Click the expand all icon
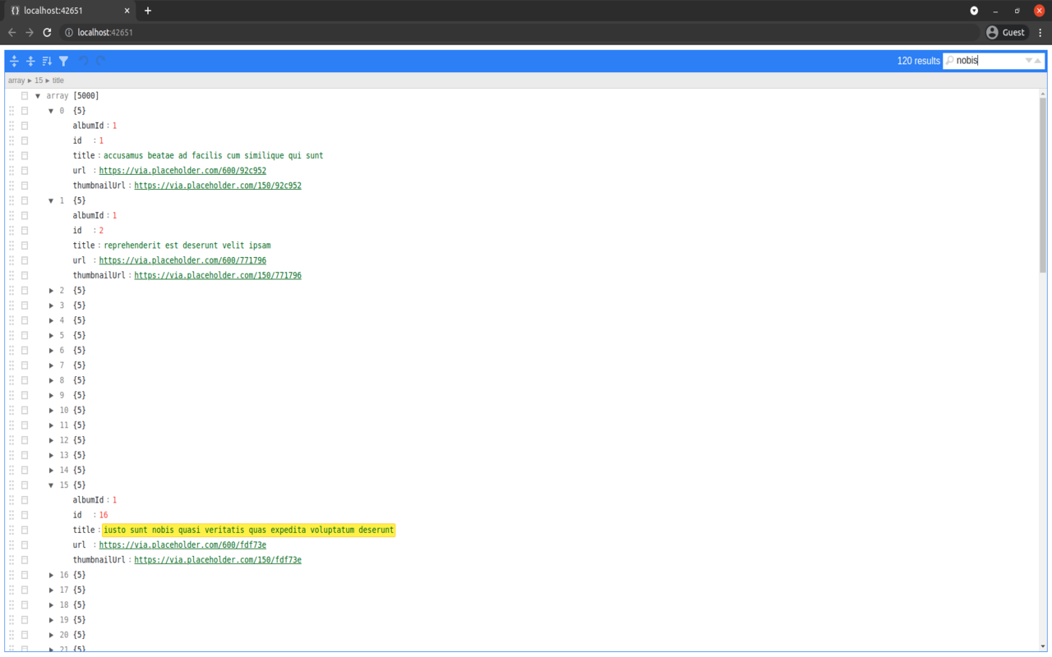1052x657 pixels. pyautogui.click(x=14, y=61)
